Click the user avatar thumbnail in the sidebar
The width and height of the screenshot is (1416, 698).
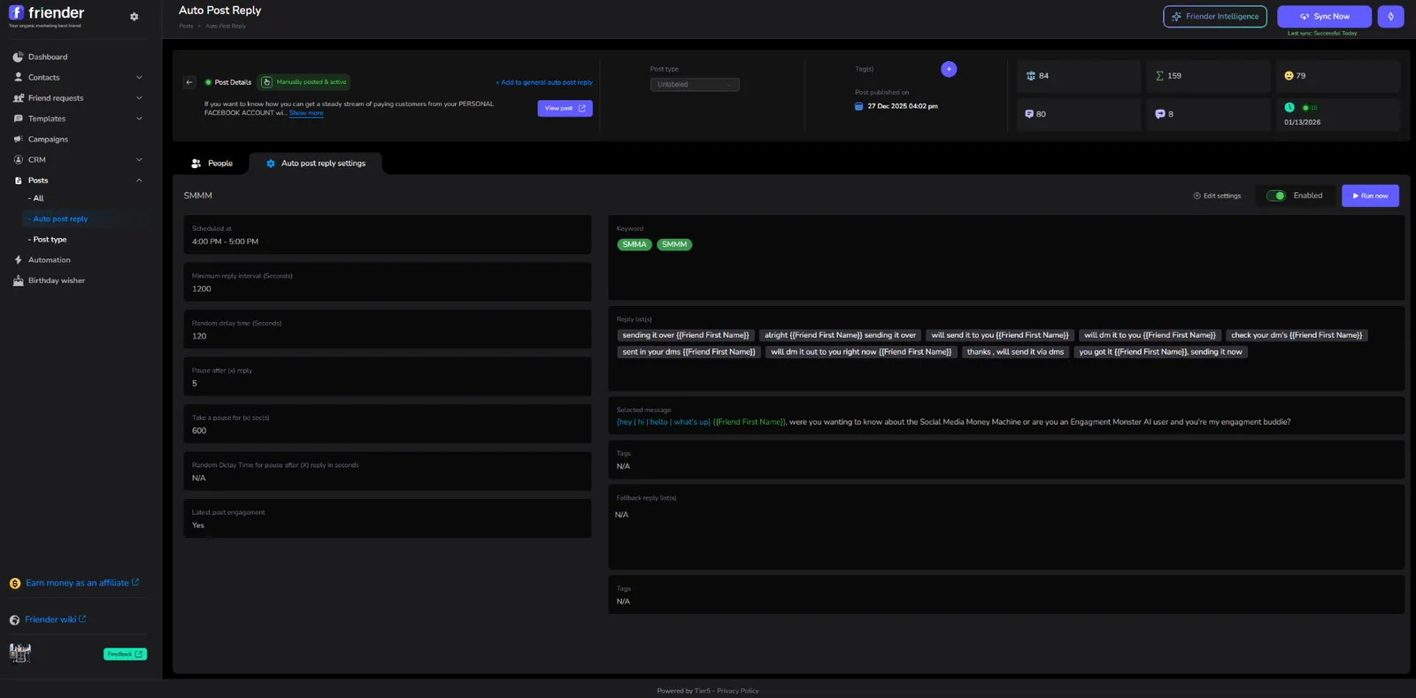click(19, 653)
